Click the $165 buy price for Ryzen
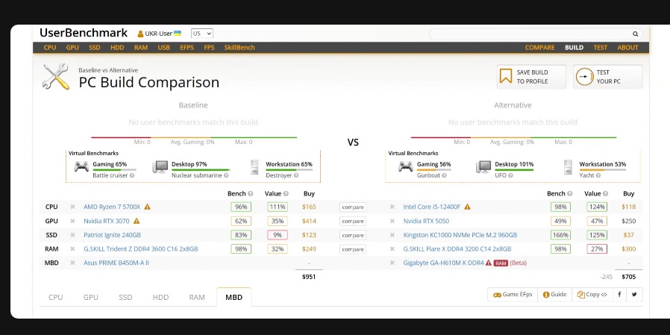 click(x=309, y=207)
